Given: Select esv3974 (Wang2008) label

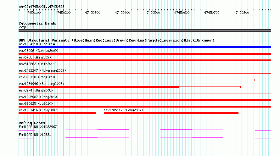Looking at the screenshot, I should 36,90.
